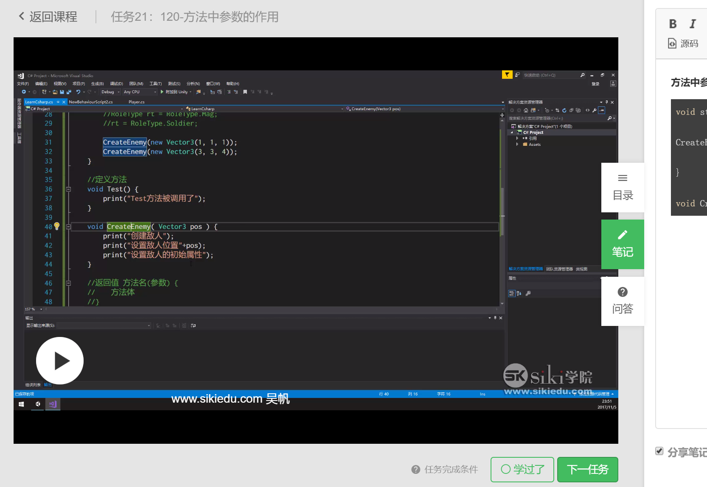Click the Windows Start button in the video taskbar

(x=21, y=404)
